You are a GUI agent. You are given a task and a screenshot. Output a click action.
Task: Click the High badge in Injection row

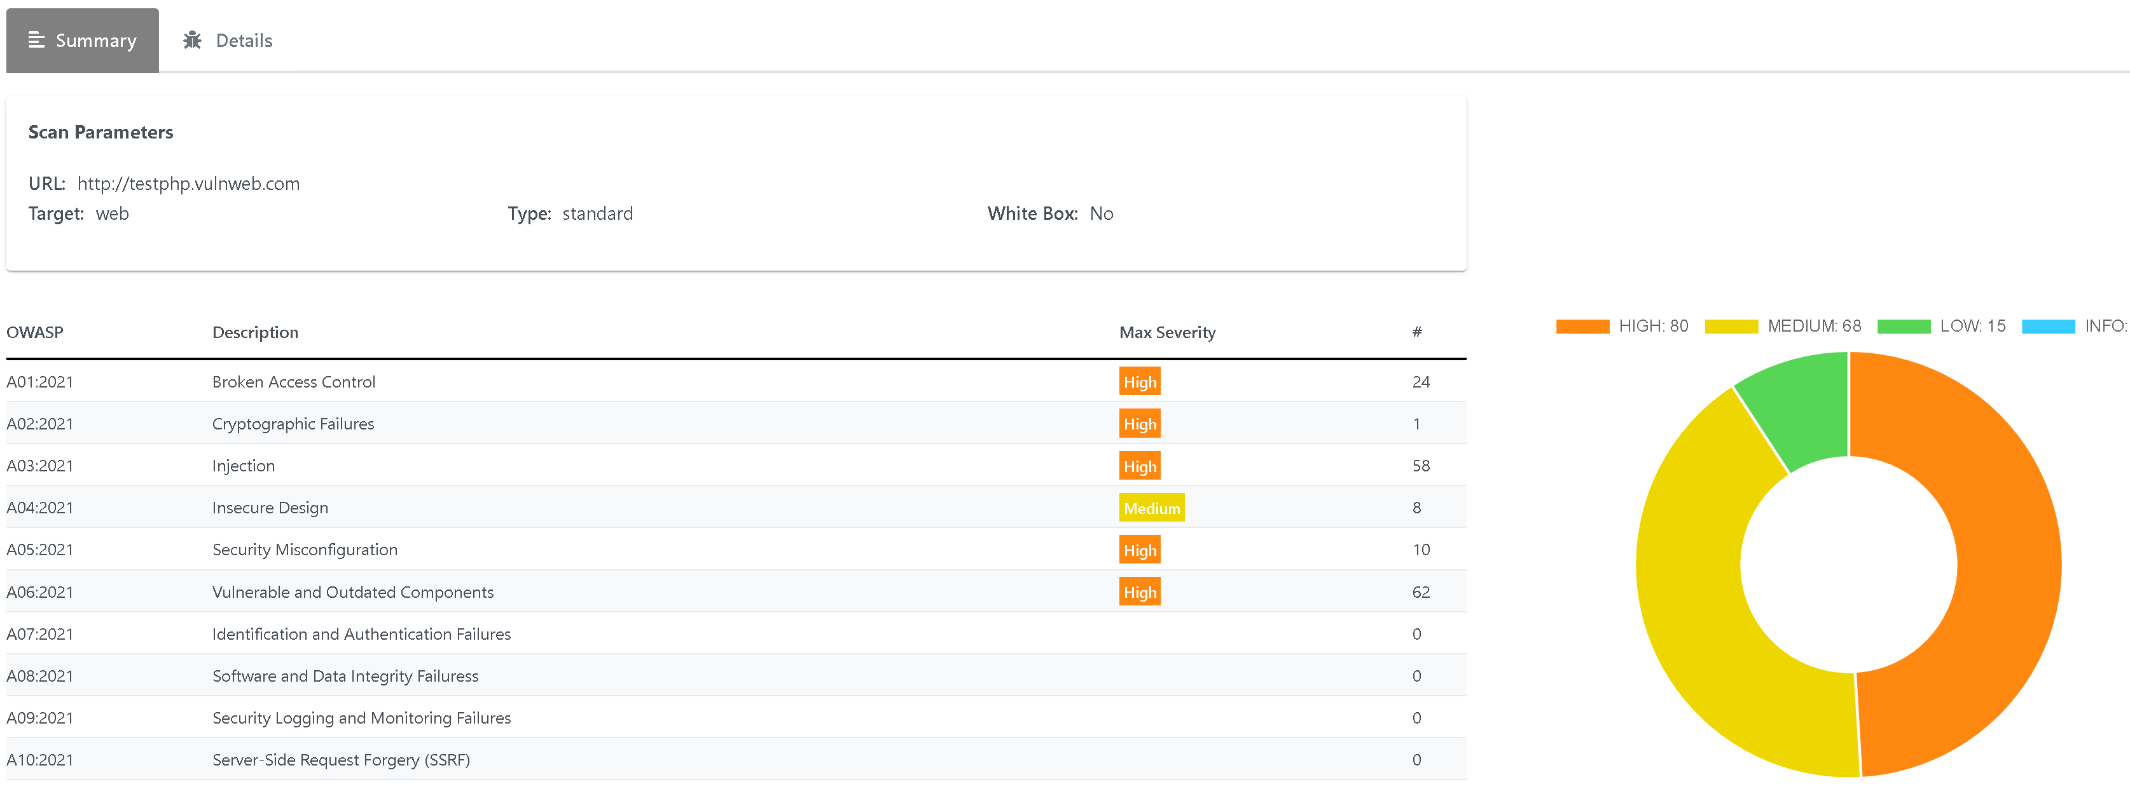click(x=1140, y=466)
